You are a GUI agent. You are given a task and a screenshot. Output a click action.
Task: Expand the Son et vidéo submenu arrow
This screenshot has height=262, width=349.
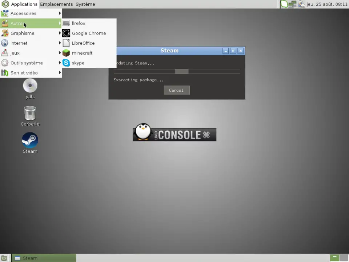60,73
